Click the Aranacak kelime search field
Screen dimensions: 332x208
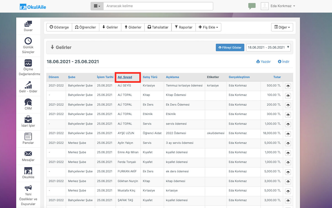coord(158,6)
